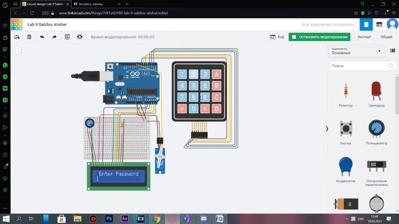
Task: Reload the page
Action: 32,12
